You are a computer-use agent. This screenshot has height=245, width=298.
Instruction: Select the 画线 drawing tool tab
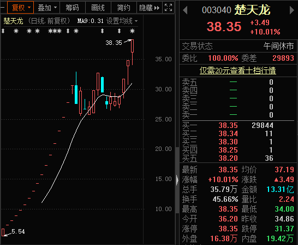coord(98,8)
